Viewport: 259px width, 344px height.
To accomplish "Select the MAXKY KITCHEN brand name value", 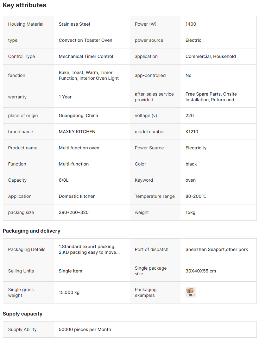I will [x=77, y=132].
